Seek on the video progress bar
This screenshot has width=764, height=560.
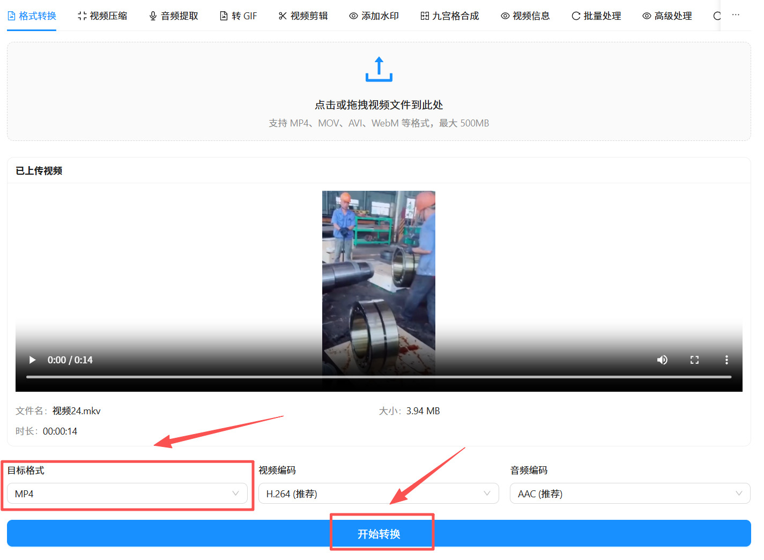click(379, 377)
